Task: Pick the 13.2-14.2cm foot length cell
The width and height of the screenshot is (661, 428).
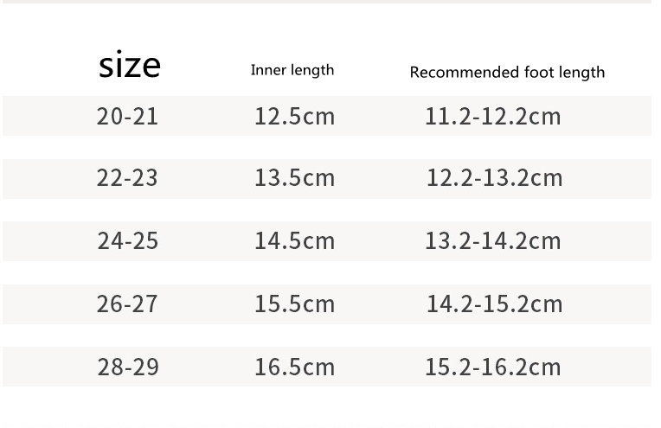Action: click(x=493, y=240)
